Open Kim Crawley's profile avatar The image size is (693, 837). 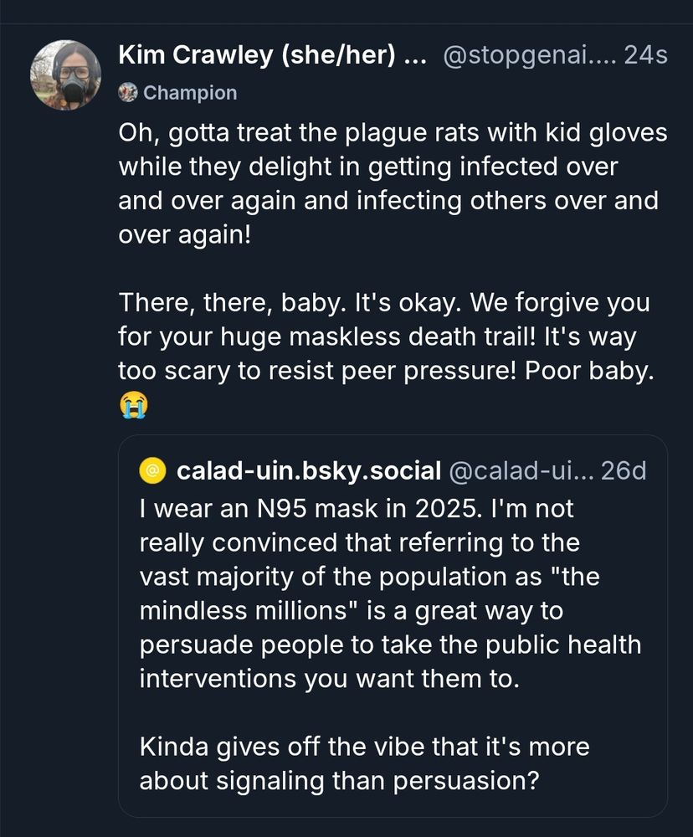pyautogui.click(x=65, y=74)
